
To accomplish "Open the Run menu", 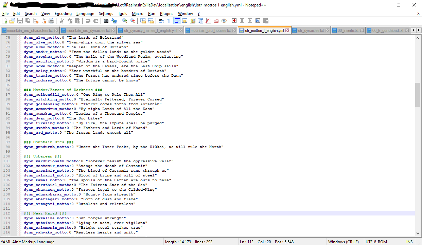I will 152,14.
